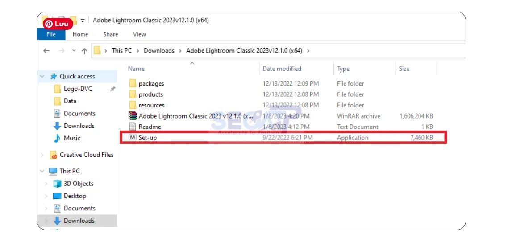Open the View ribbon tab
This screenshot has height=246, width=512.
[139, 34]
